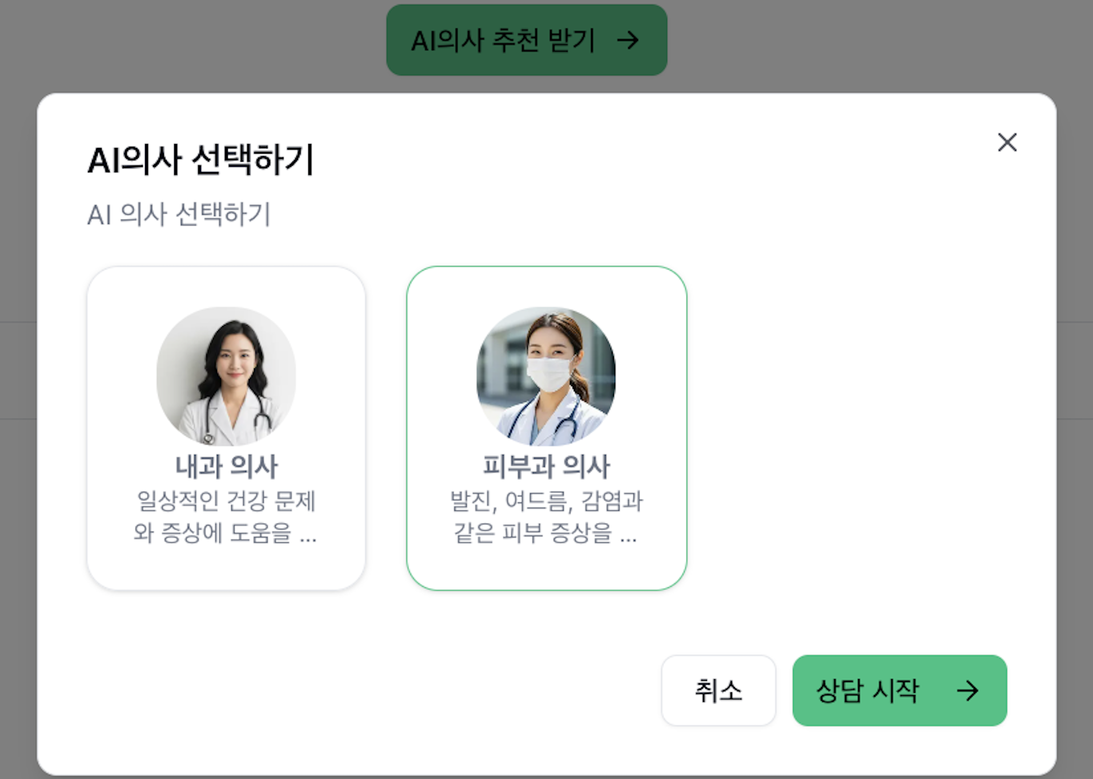Screen dimensions: 1093x779
Task: Click the 피부과 의사 name label
Action: 546,467
